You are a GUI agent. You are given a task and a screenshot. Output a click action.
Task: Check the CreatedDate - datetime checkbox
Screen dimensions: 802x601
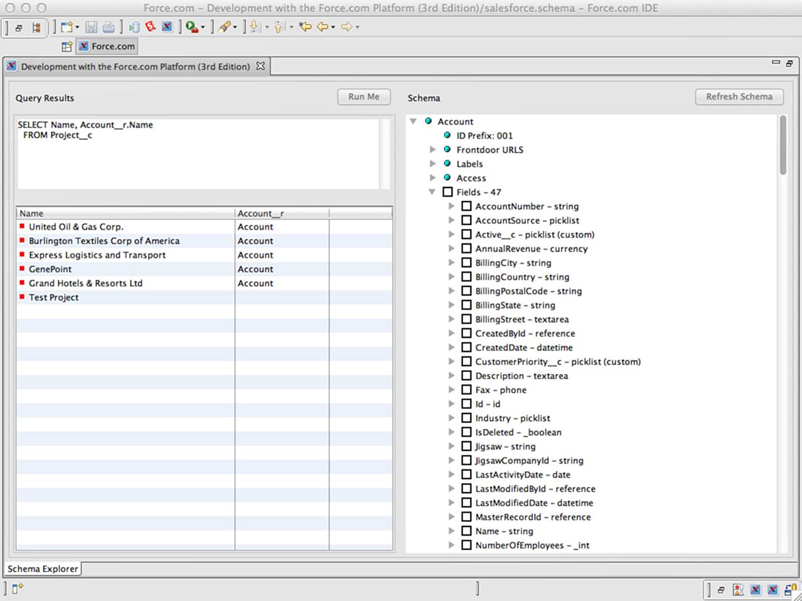pos(466,347)
